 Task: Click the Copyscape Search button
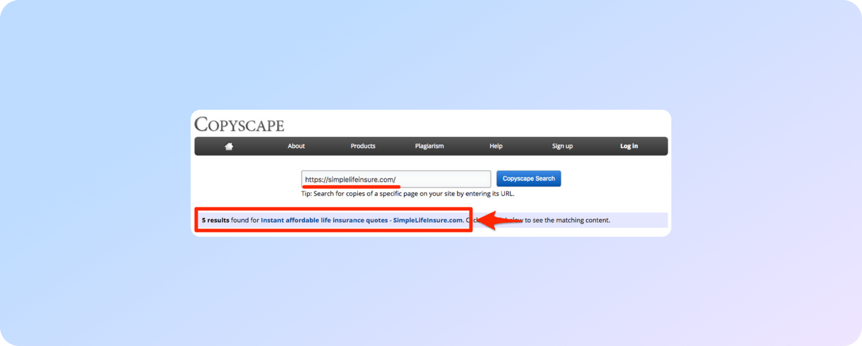(529, 178)
